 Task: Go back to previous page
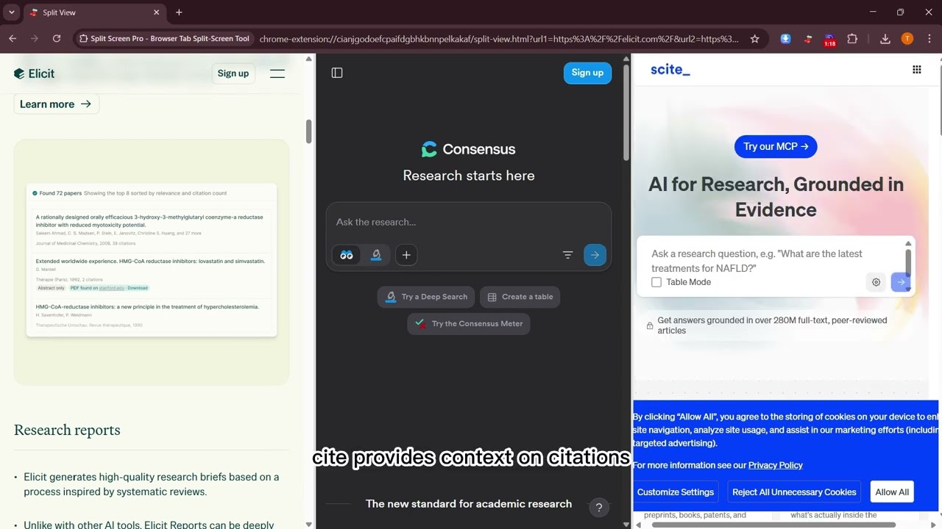(x=13, y=39)
